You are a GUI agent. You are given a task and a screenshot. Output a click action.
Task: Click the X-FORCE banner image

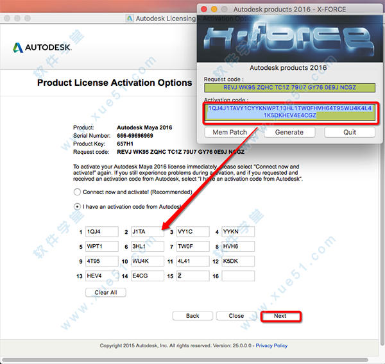click(x=290, y=38)
